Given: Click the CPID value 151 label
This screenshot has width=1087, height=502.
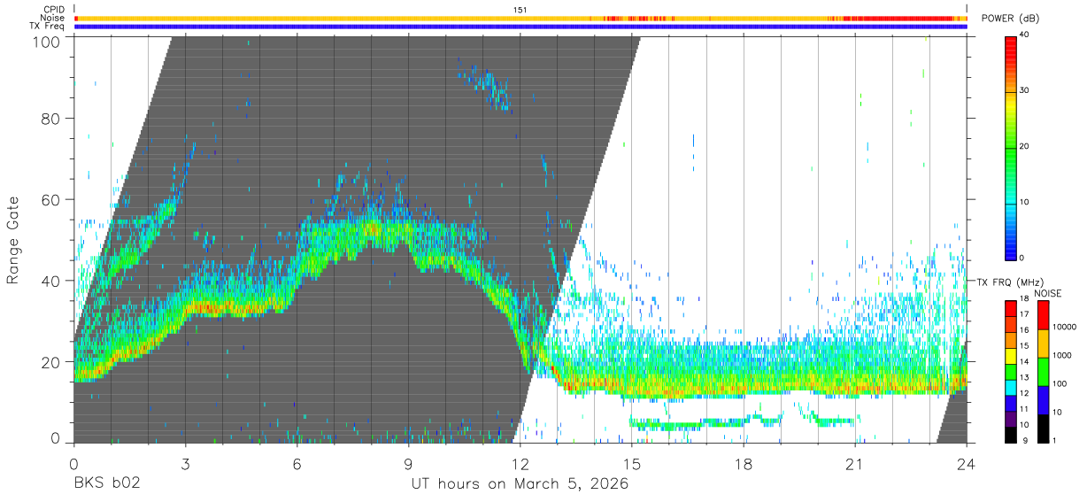Looking at the screenshot, I should click(520, 10).
